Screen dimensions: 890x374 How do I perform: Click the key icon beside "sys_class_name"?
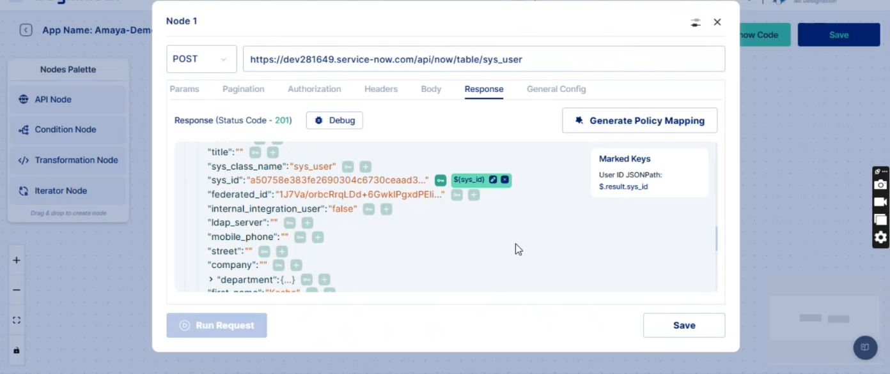pos(348,167)
